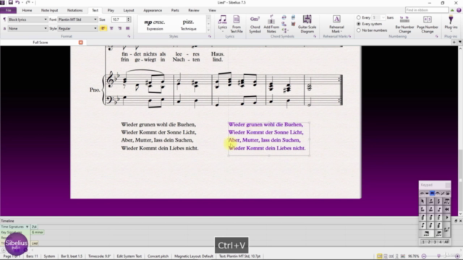
Task: Click the Save icon in the title bar
Action: pos(11,2)
